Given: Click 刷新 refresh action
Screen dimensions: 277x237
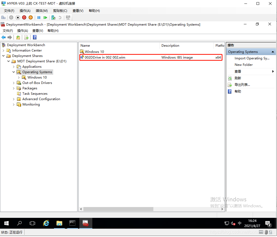Looking at the screenshot, I should click(x=238, y=78).
